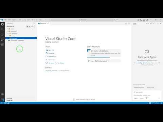Toggle the primary side bar
The height and width of the screenshot is (122, 163).
[141, 20]
